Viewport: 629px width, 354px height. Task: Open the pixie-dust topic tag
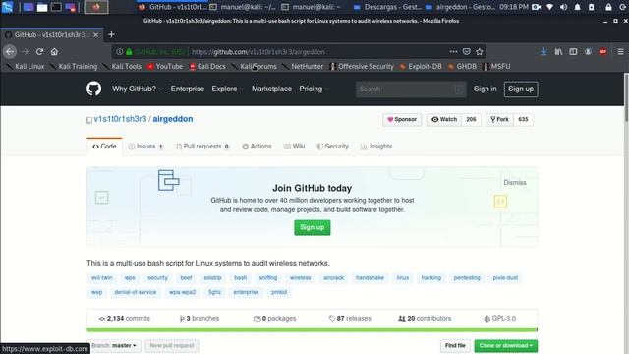coord(505,277)
